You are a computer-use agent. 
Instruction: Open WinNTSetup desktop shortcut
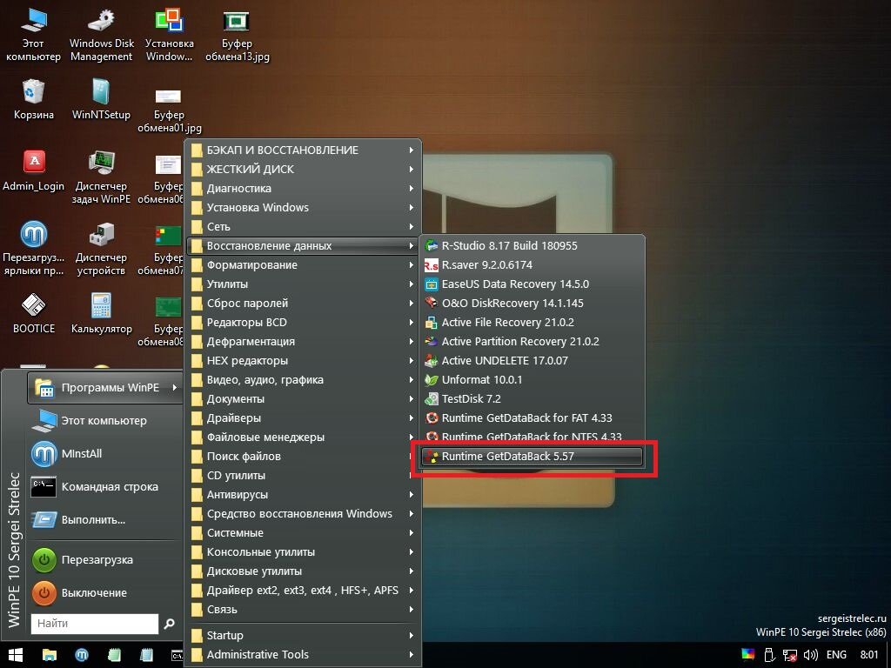point(101,99)
